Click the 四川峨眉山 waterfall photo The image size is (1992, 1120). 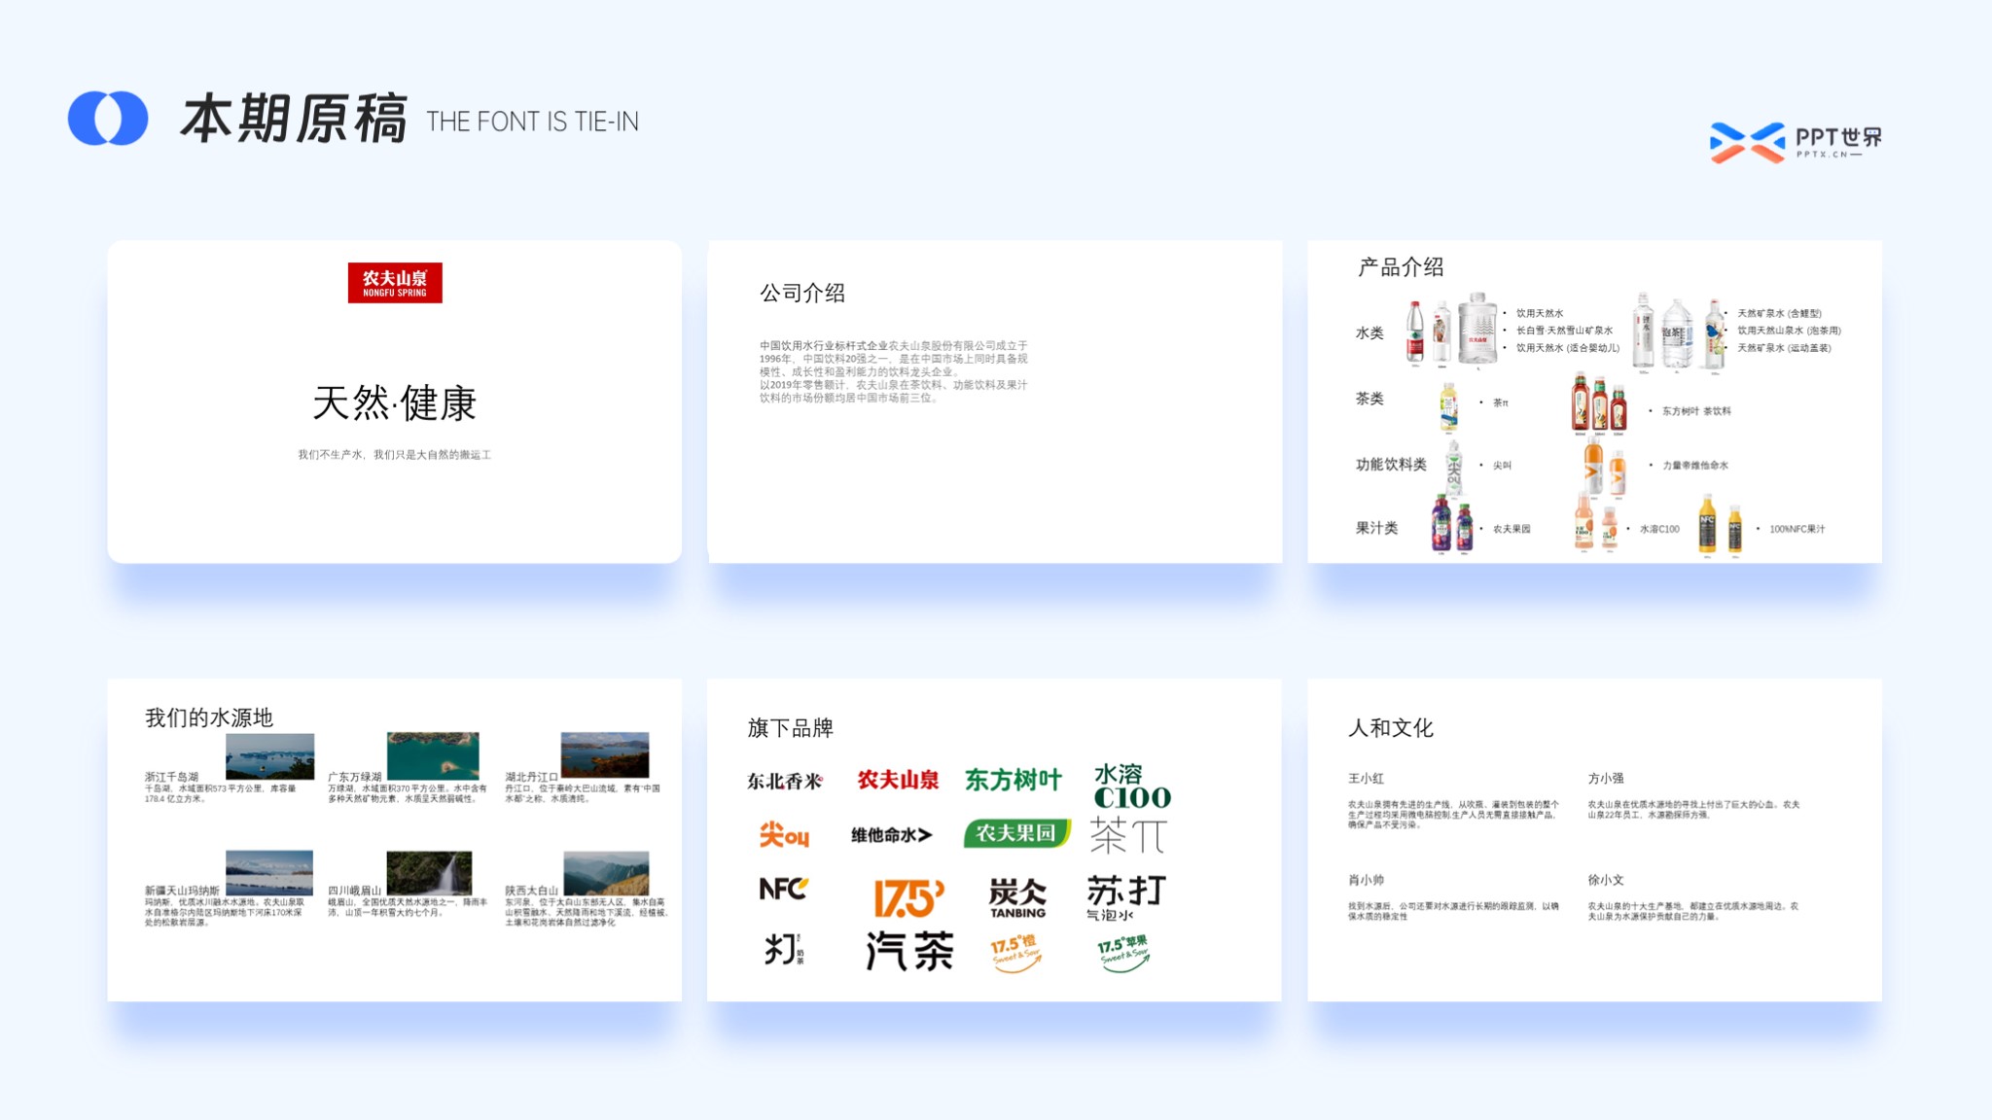(x=429, y=873)
